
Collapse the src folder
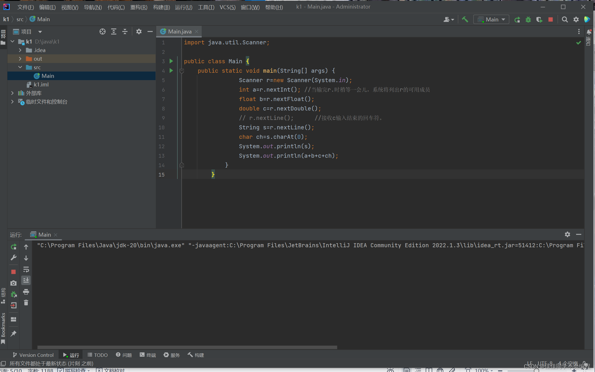pos(20,67)
